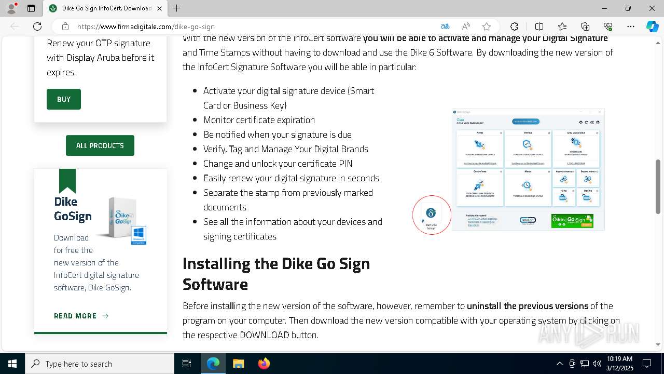This screenshot has height=374, width=664.
Task: View site information lock icon
Action: (65, 26)
